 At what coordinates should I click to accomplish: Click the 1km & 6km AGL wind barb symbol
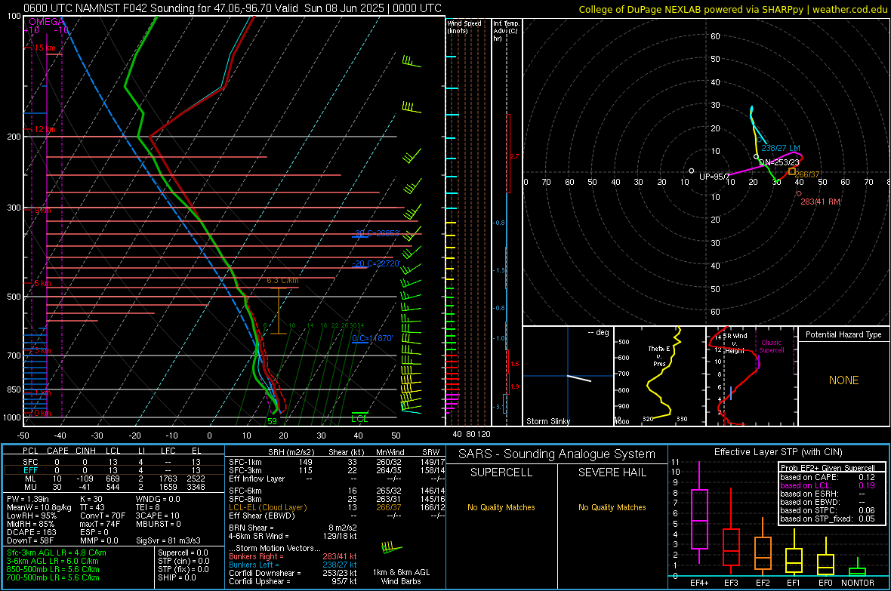391,549
